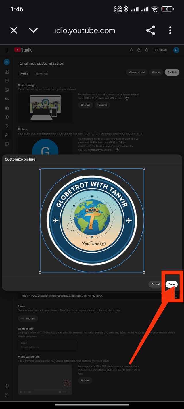Go to Community in sidebar

tap(7, 99)
